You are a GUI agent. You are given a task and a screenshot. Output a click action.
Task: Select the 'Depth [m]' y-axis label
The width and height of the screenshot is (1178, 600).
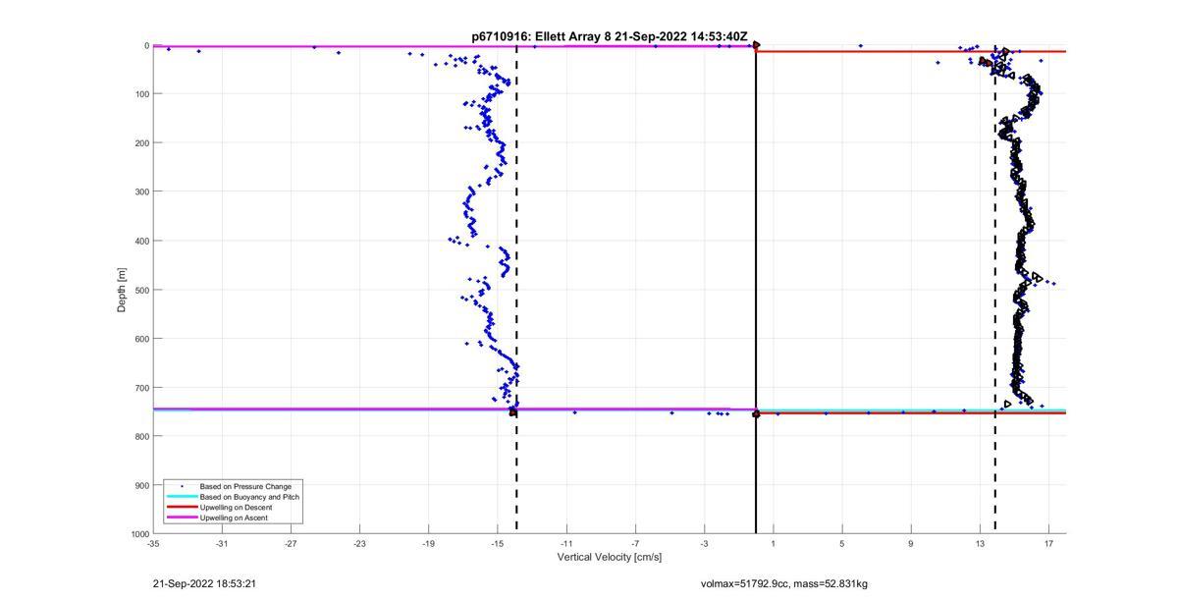pyautogui.click(x=122, y=290)
